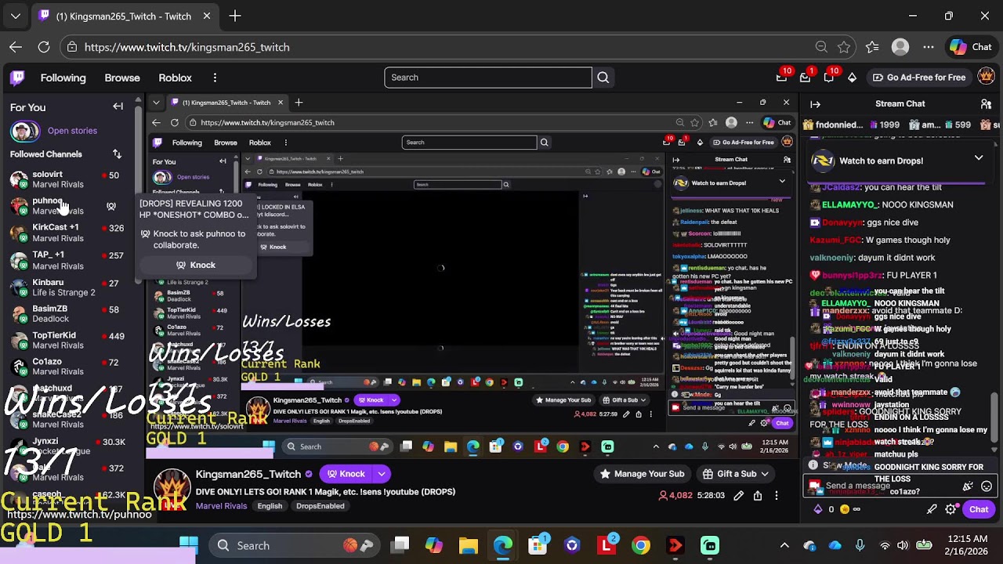Open the emote picker smiley
This screenshot has height=564, width=1003.
(x=987, y=486)
